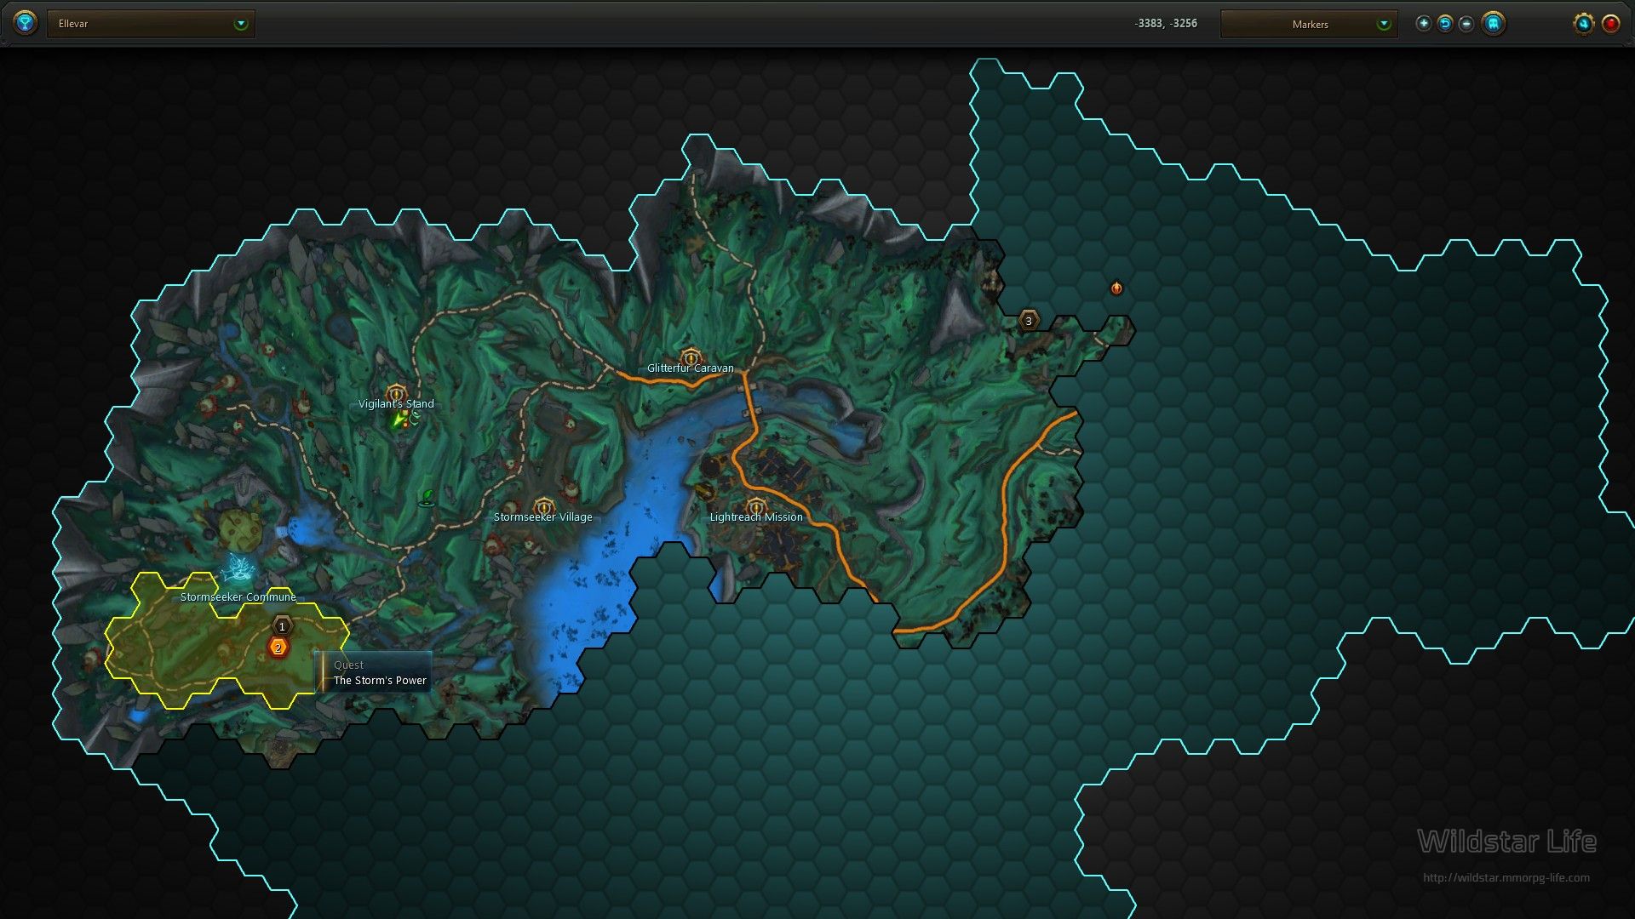
Task: Click quest marker number 1
Action: [x=282, y=626]
